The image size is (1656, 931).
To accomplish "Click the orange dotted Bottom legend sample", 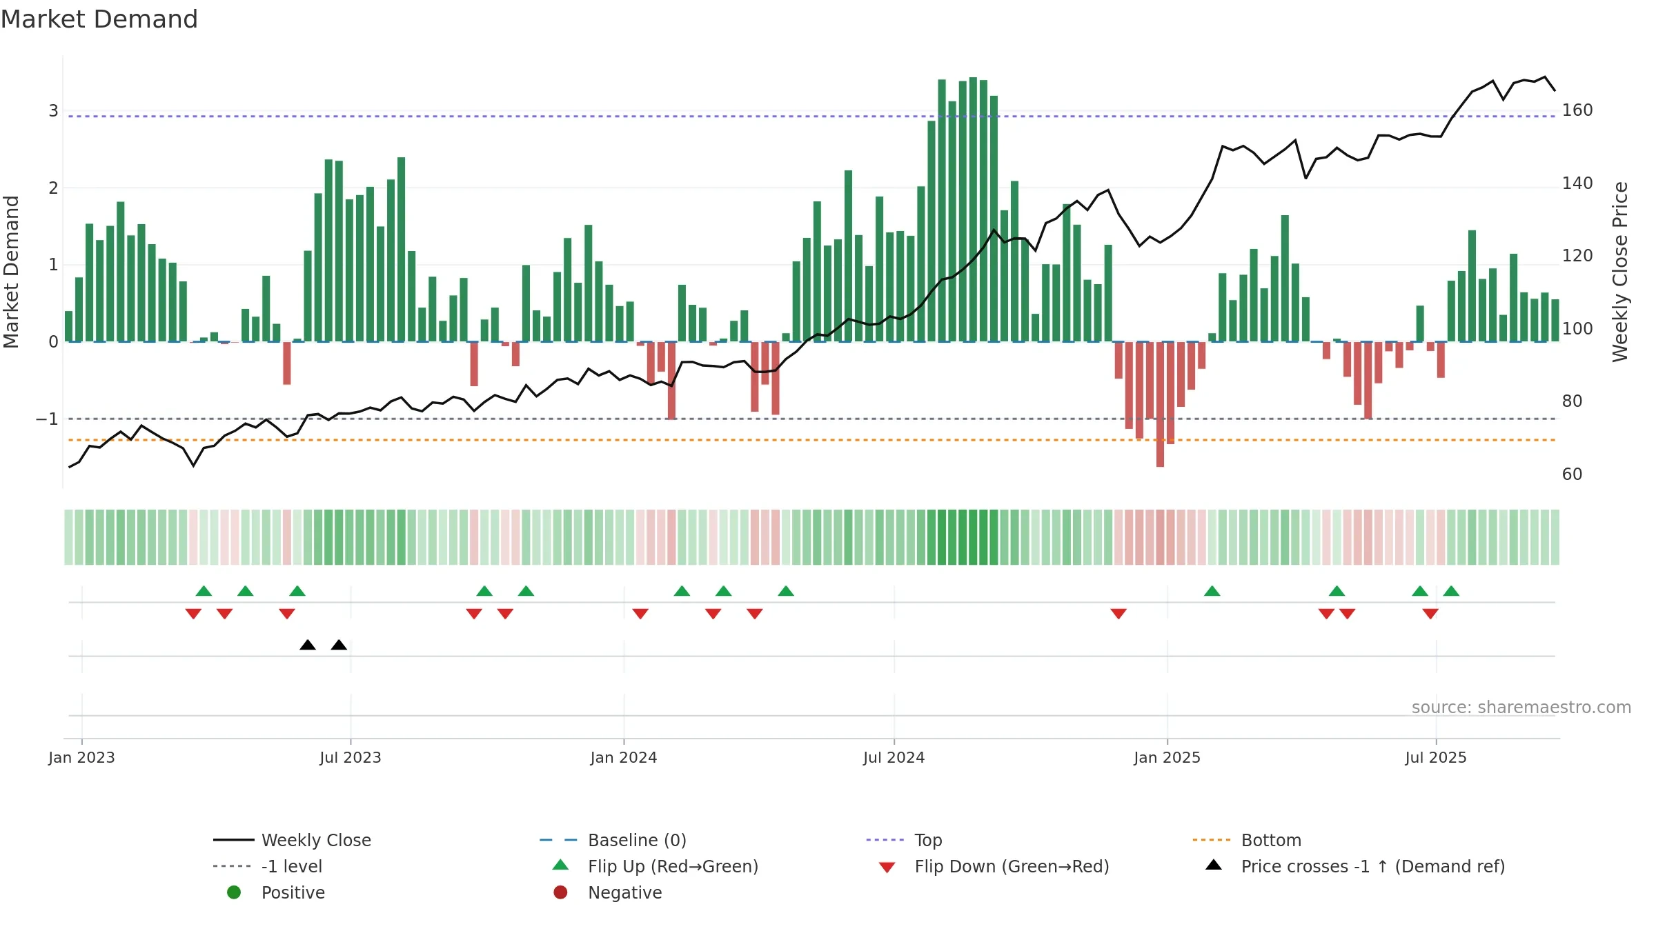I will tap(1212, 840).
